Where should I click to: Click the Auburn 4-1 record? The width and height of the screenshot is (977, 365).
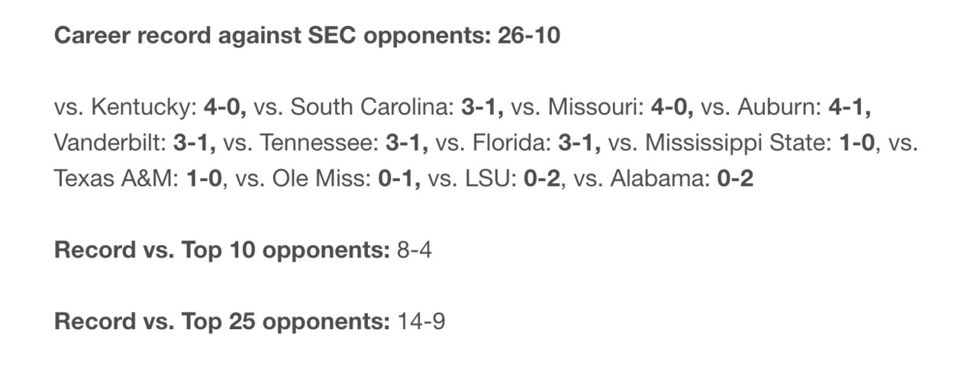coord(850,108)
